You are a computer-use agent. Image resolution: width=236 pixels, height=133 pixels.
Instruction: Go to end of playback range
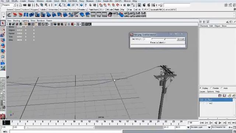coord(234,123)
